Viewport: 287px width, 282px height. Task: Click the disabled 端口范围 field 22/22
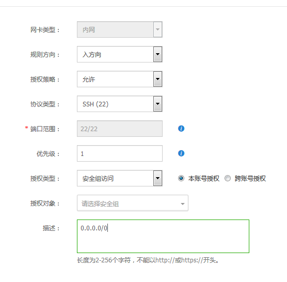[x=120, y=129]
